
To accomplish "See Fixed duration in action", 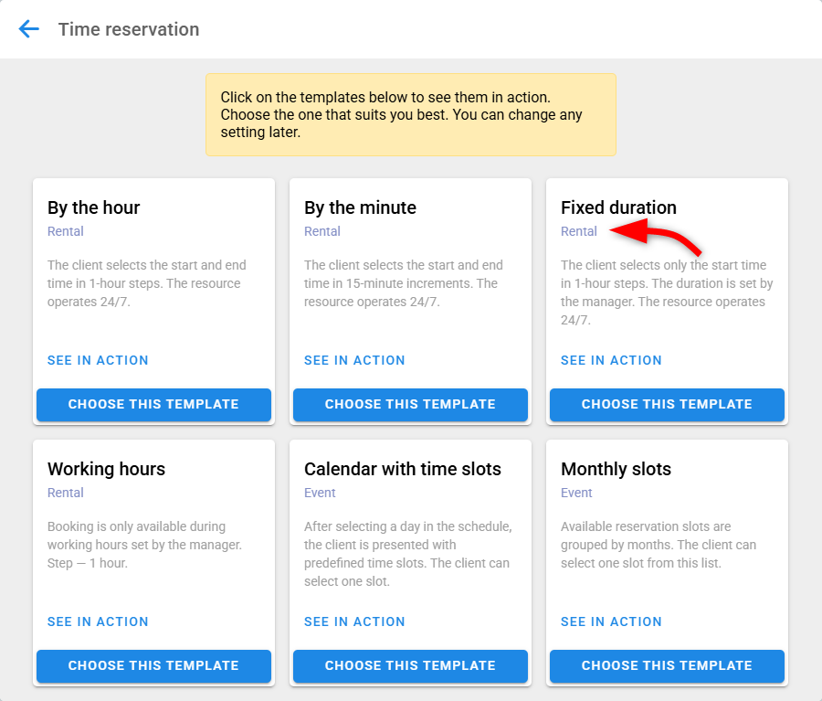I will pos(611,360).
